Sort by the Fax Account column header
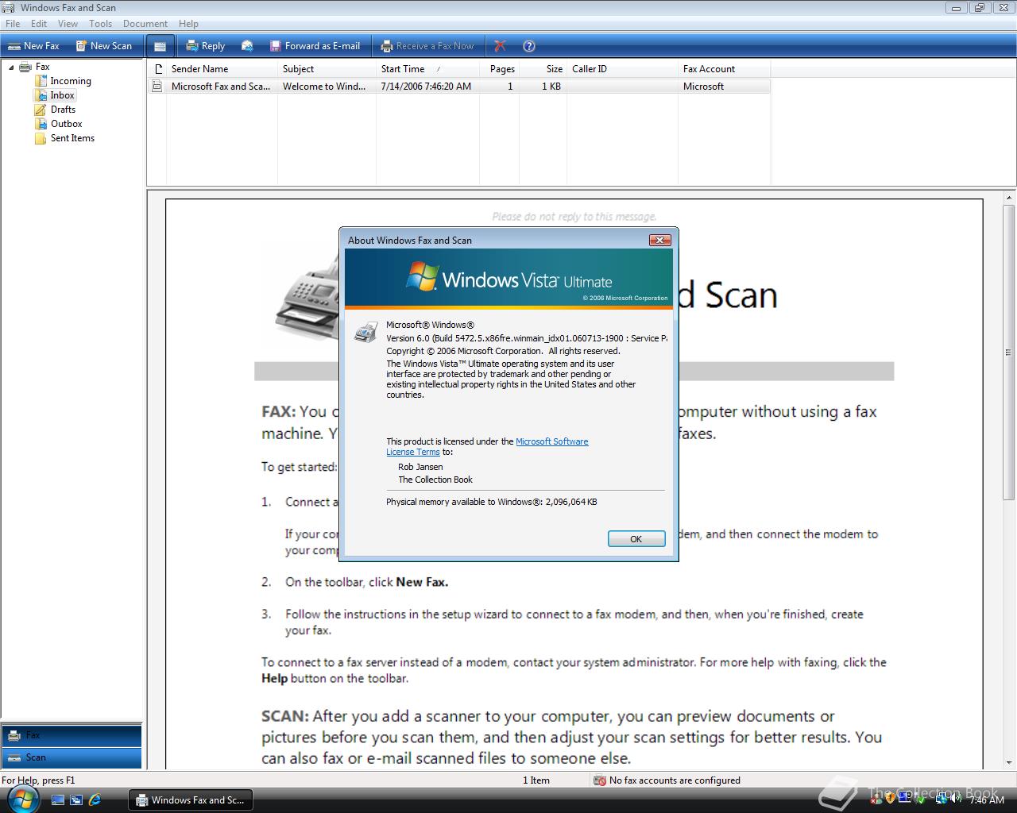1017x813 pixels. 724,69
